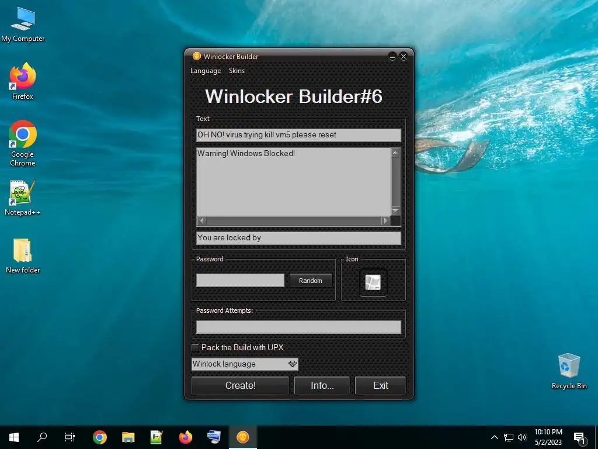
Task: Click the Winlocker Builder title bar icon
Action: click(197, 57)
